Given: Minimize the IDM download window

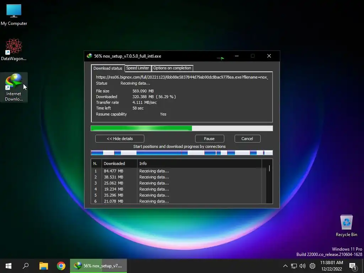Looking at the screenshot, I should [x=236, y=56].
